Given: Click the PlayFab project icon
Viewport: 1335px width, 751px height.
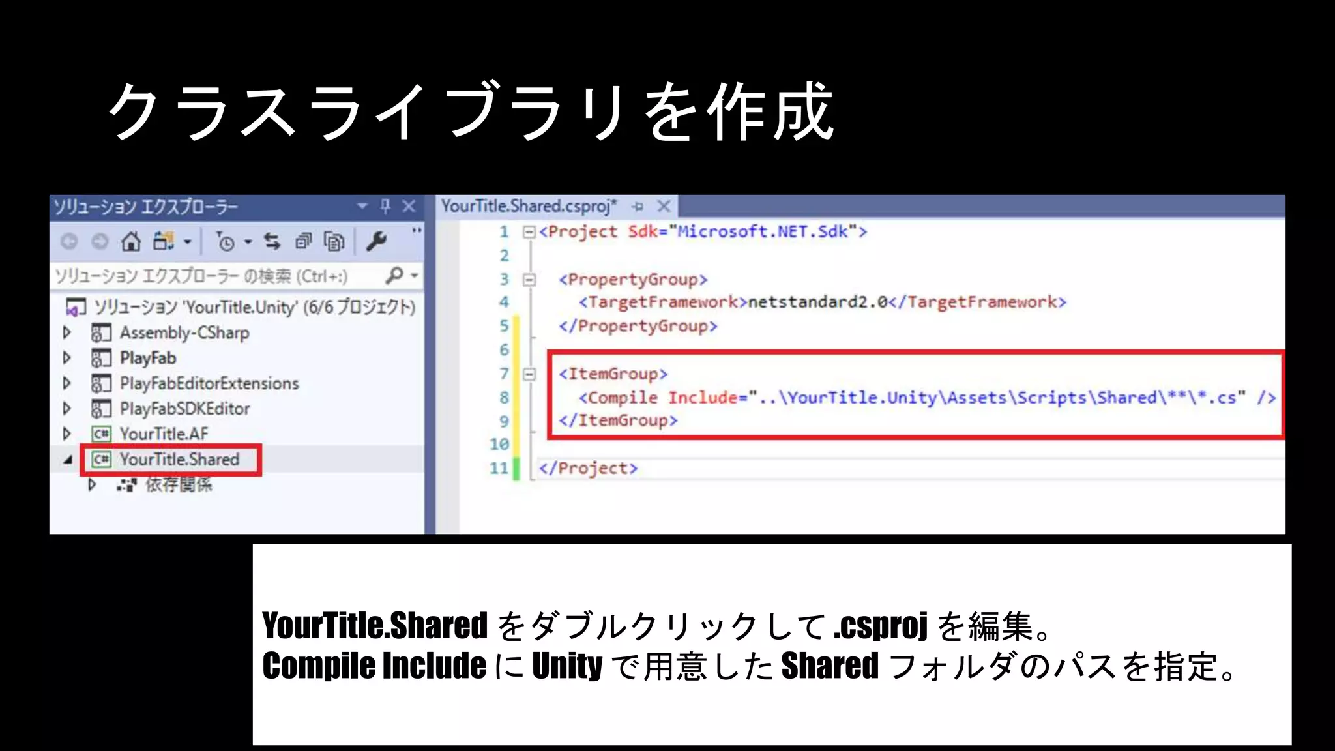Looking at the screenshot, I should (x=102, y=359).
